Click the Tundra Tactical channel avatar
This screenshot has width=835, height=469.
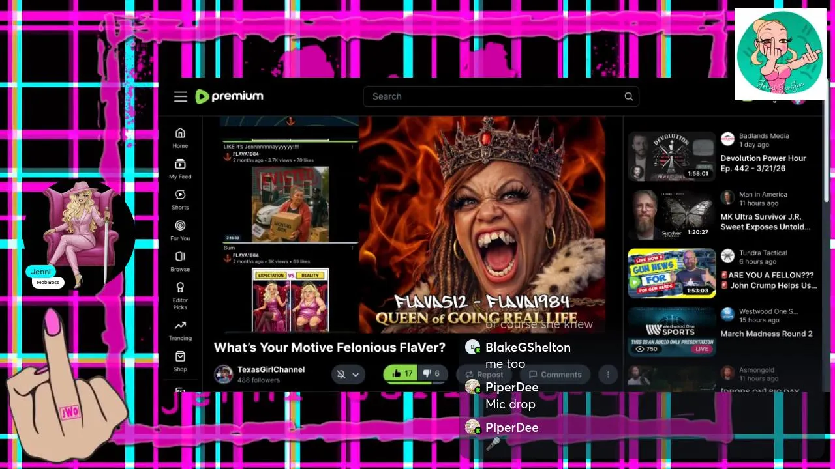[727, 256]
